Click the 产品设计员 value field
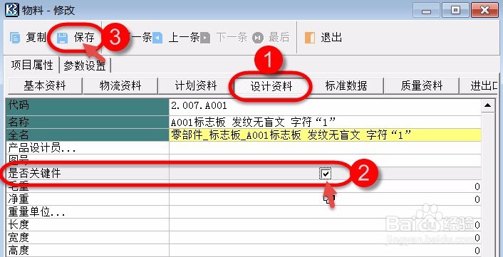 point(325,148)
